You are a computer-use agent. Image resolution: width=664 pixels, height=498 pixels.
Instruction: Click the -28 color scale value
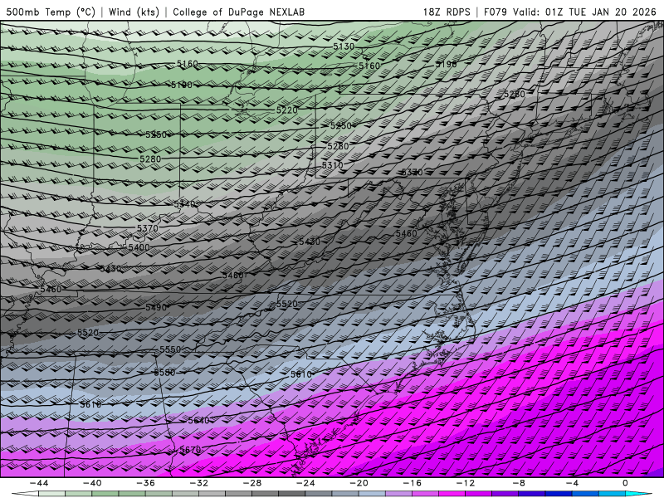[x=252, y=483]
